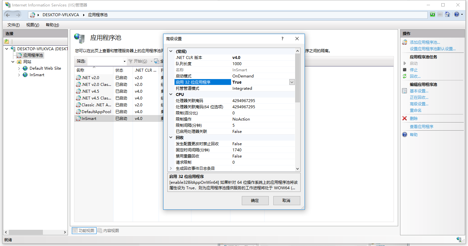The width and height of the screenshot is (468, 246).
Task: Click the home icon in address bar
Action: (448, 15)
